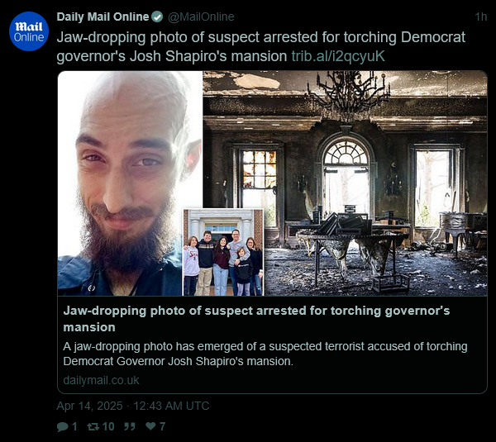The width and height of the screenshot is (496, 442).
Task: Open the inset family group photo
Action: click(223, 252)
